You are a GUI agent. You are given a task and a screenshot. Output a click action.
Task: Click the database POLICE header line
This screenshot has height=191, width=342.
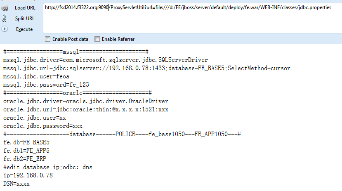click(122, 134)
